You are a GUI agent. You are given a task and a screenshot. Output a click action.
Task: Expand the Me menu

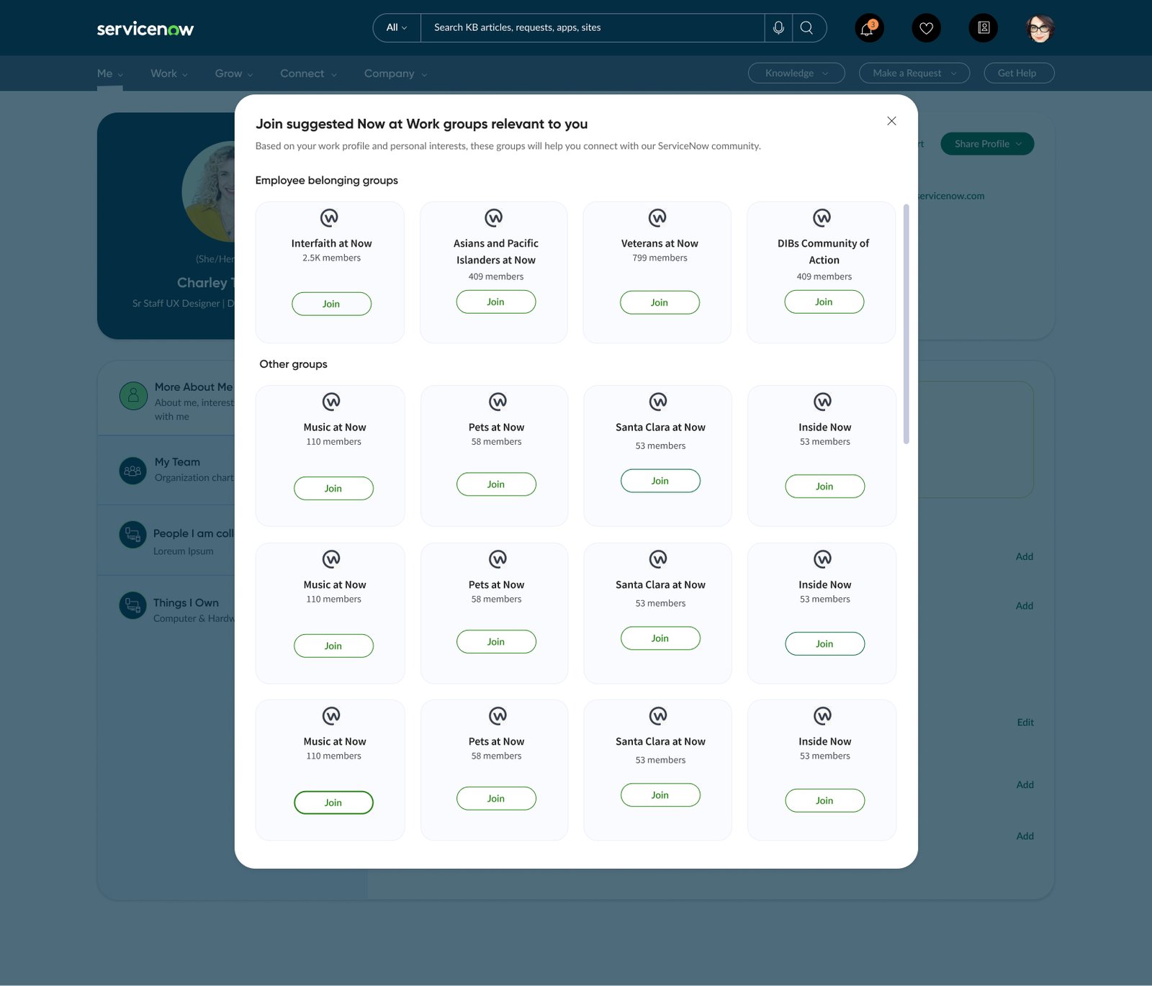(x=110, y=73)
